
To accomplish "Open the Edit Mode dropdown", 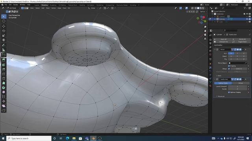I will click(x=13, y=8).
